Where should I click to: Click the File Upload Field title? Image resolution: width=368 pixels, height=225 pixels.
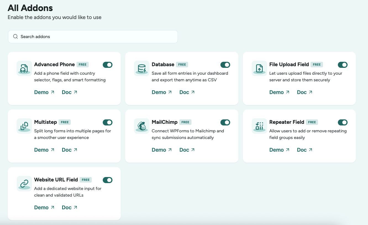coord(289,65)
